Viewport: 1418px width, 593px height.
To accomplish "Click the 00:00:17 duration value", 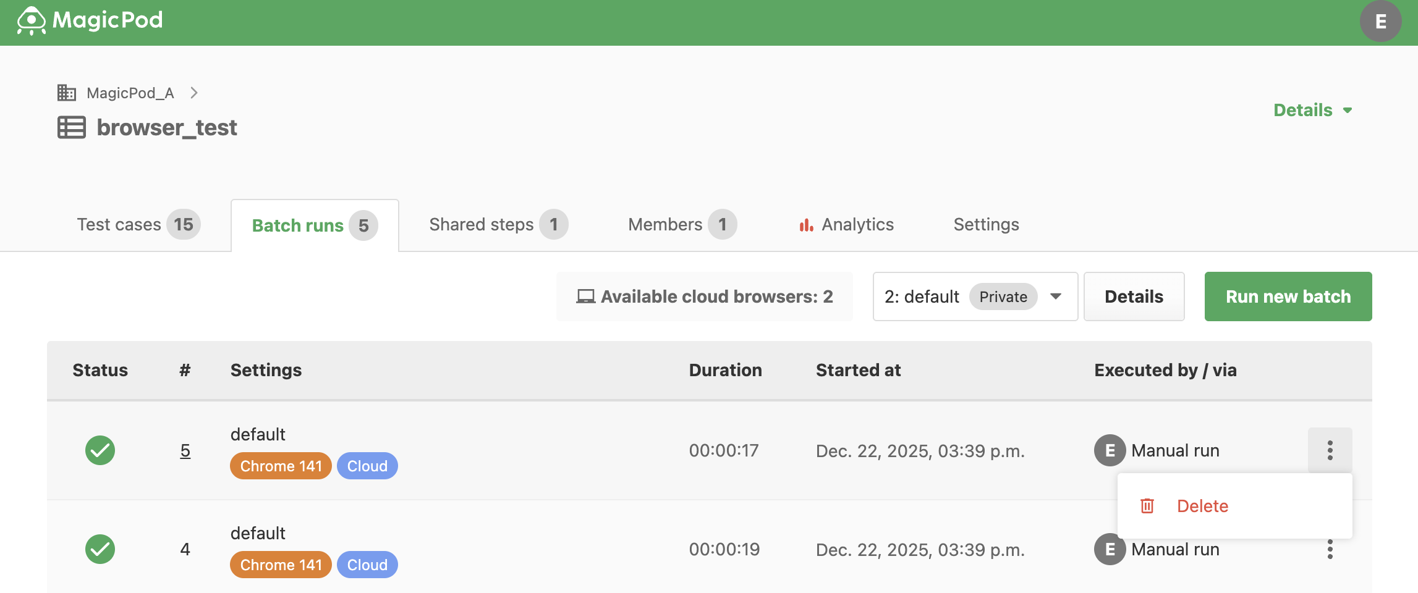I will coord(724,450).
